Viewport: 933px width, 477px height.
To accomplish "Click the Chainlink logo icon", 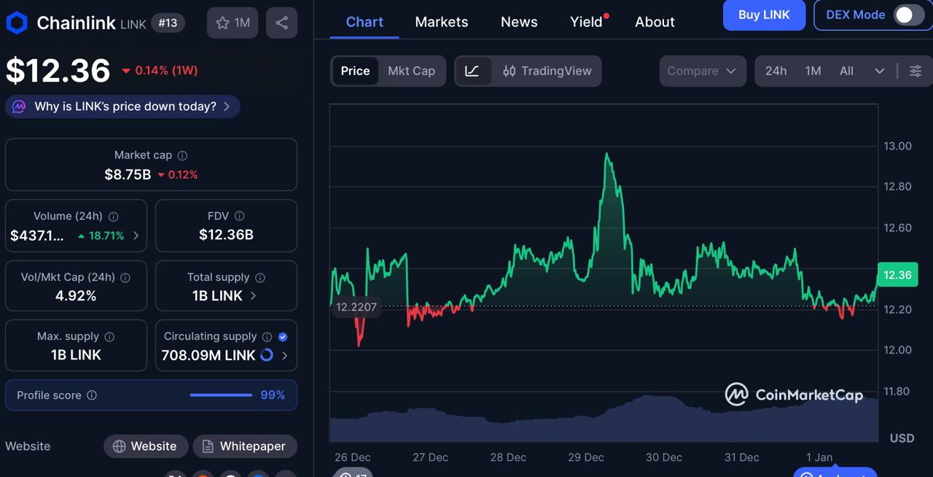I will pos(16,23).
